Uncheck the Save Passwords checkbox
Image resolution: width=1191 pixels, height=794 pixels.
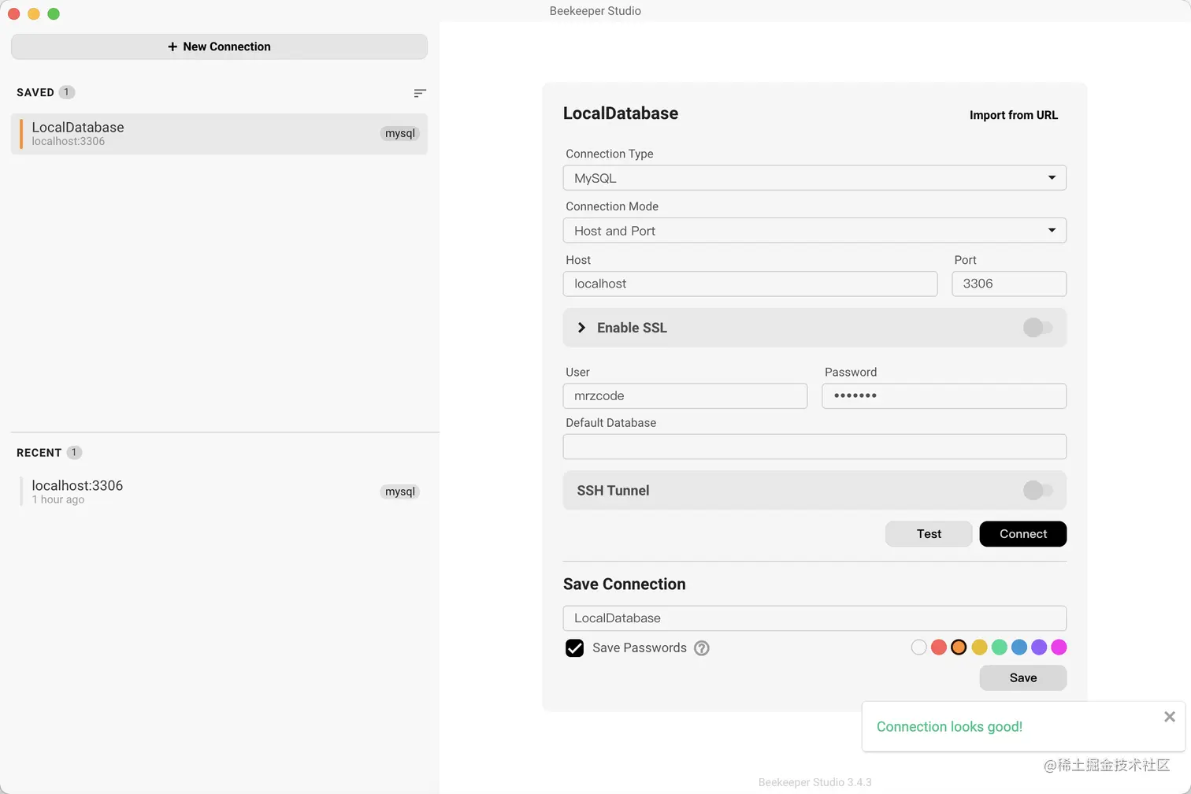pyautogui.click(x=575, y=648)
